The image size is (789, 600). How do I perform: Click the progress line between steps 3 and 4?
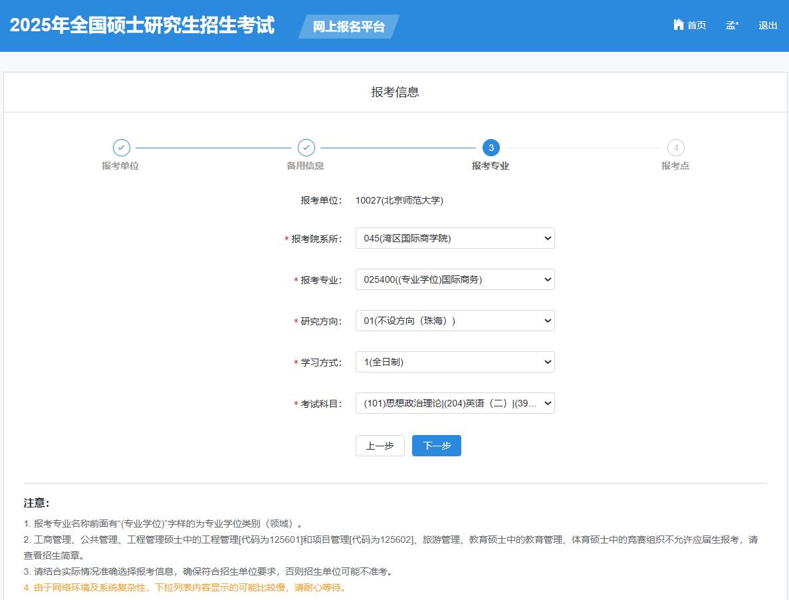point(583,148)
